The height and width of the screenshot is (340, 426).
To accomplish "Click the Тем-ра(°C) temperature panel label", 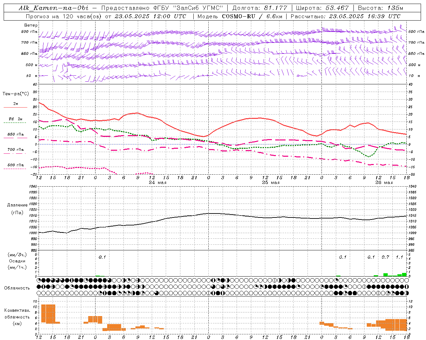I will 16,94.
